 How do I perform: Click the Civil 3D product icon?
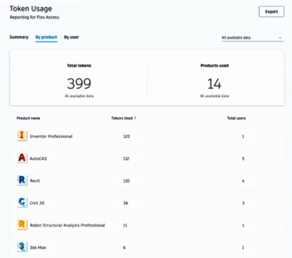[x=22, y=202]
